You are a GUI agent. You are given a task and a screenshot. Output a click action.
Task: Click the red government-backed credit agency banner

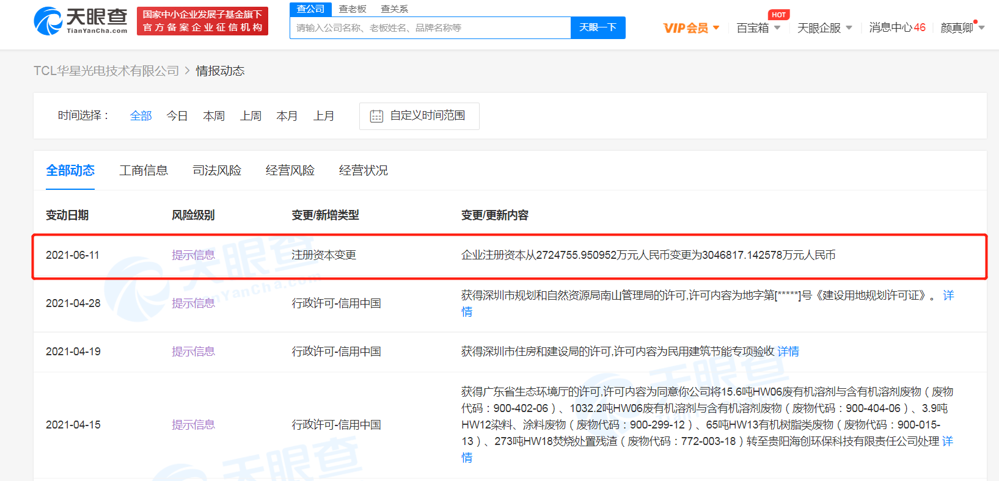coord(202,21)
